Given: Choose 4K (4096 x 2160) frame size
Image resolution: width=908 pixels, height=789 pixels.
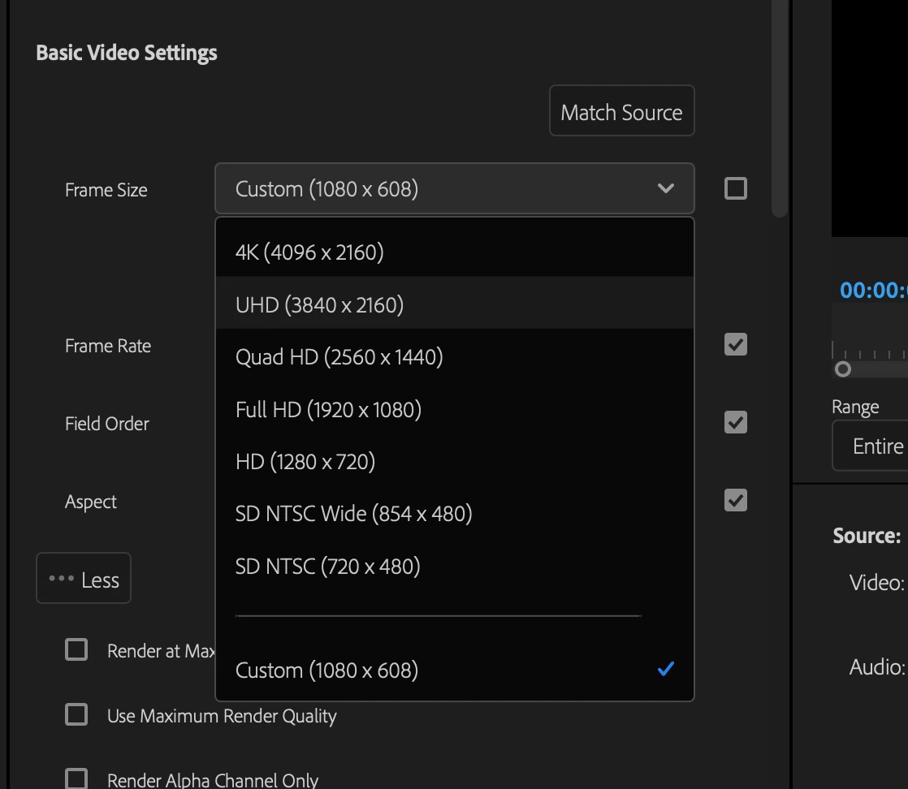Looking at the screenshot, I should pos(455,252).
